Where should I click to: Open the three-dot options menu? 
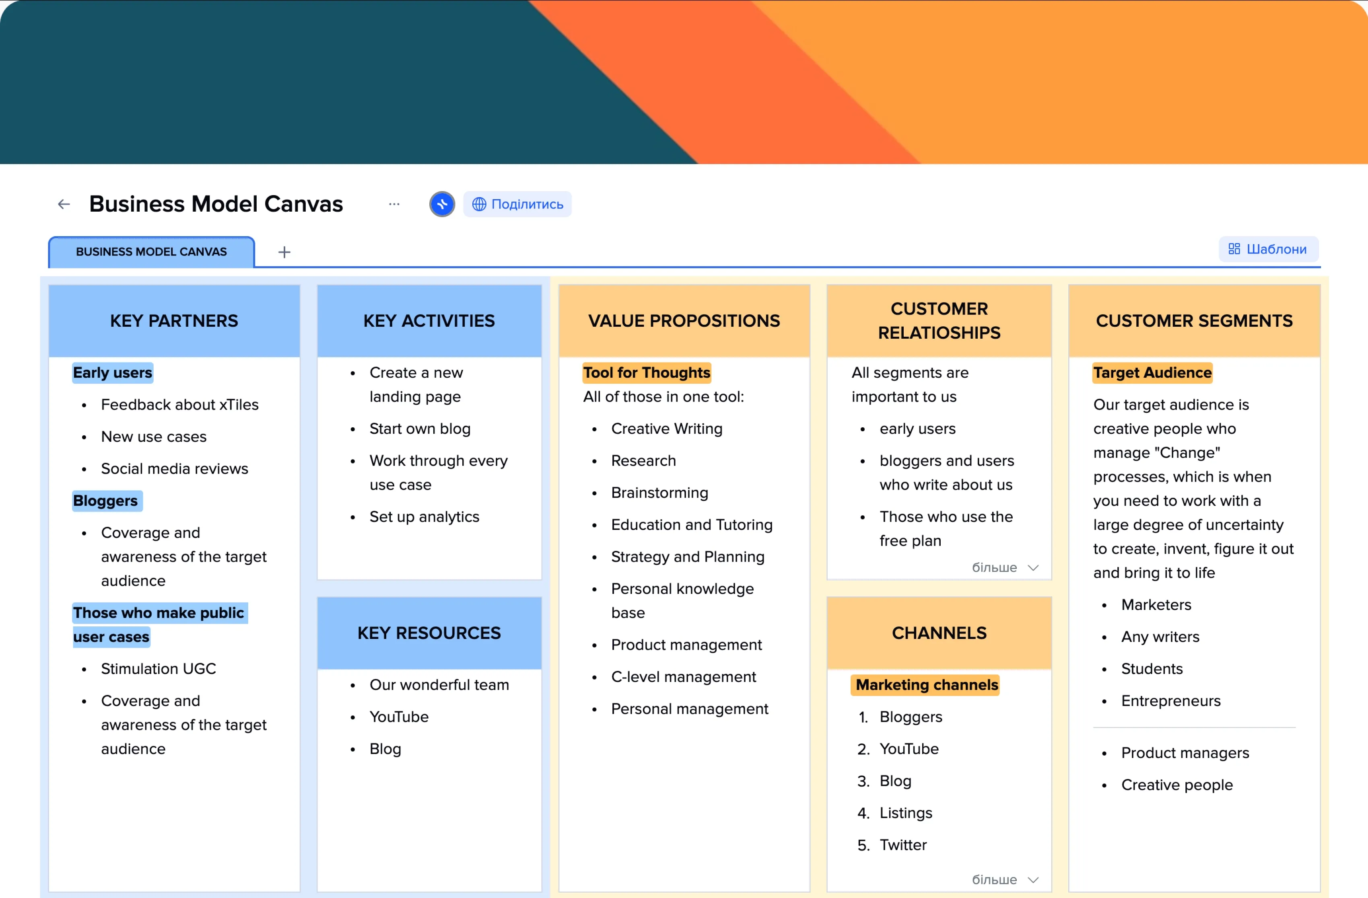click(x=394, y=204)
